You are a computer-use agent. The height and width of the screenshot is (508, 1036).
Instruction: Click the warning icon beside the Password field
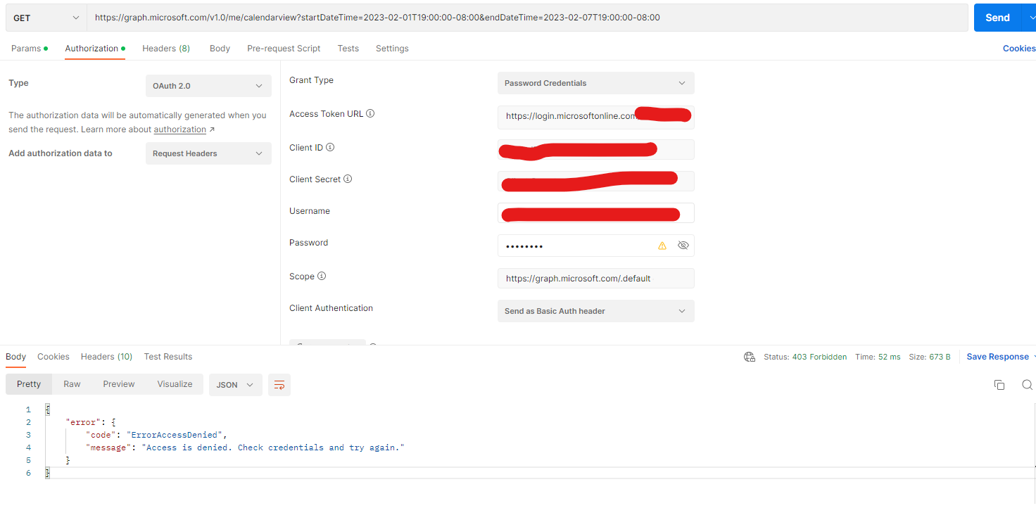click(662, 245)
